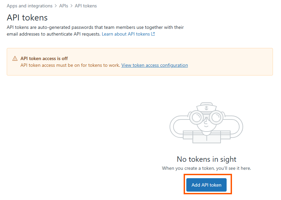Click the auto-generated passwords description paragraph
The height and width of the screenshot is (200, 281).
point(95,31)
